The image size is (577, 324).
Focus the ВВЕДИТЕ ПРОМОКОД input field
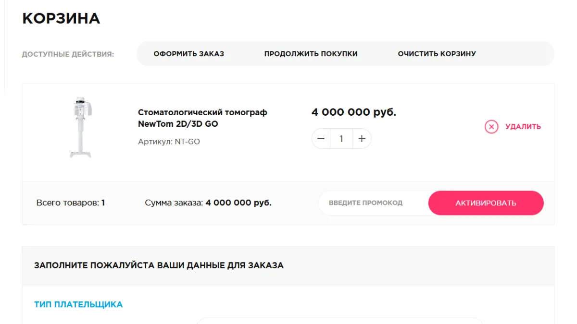[370, 203]
